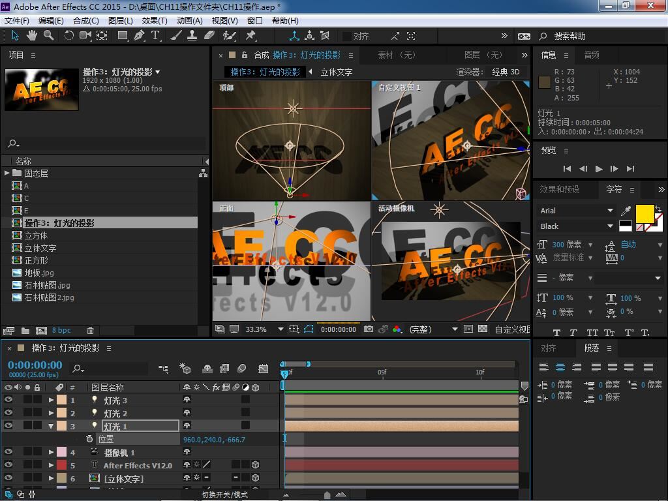
Task: Select the Rectangle shape tool
Action: click(x=123, y=36)
